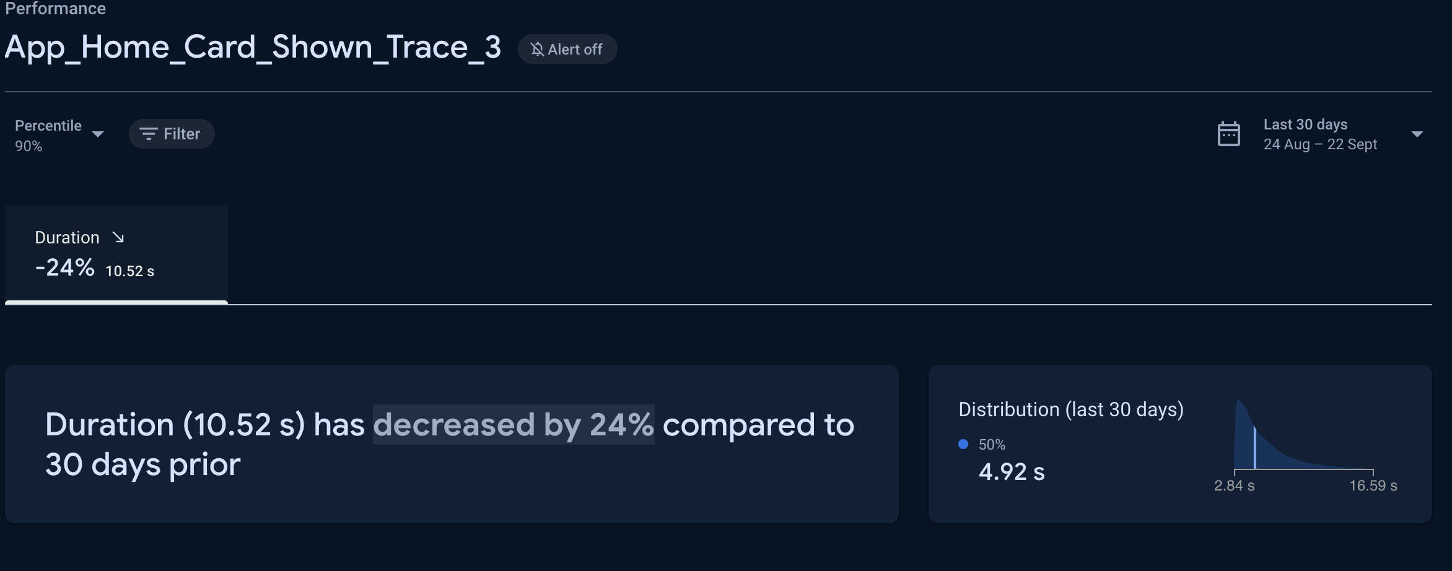Toggle the Alert off chip
This screenshot has width=1452, height=571.
(x=567, y=49)
